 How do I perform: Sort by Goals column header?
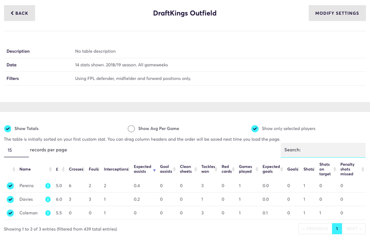click(293, 169)
